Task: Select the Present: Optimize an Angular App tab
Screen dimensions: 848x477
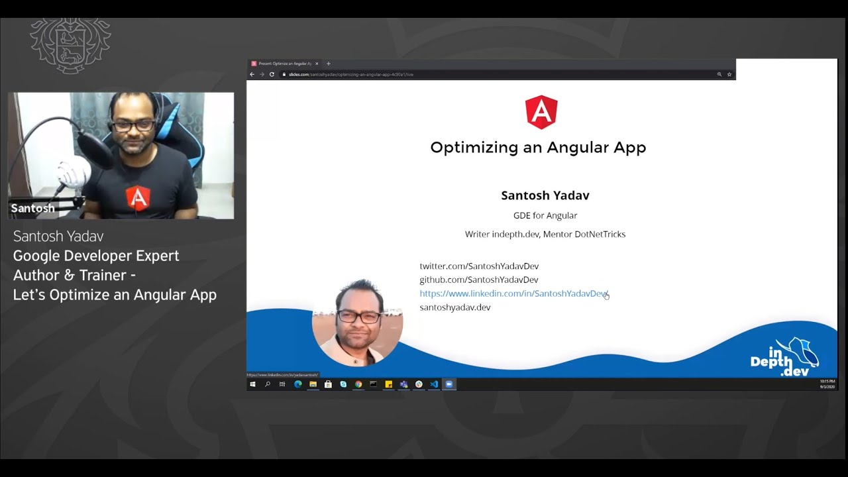Action: tap(285, 64)
